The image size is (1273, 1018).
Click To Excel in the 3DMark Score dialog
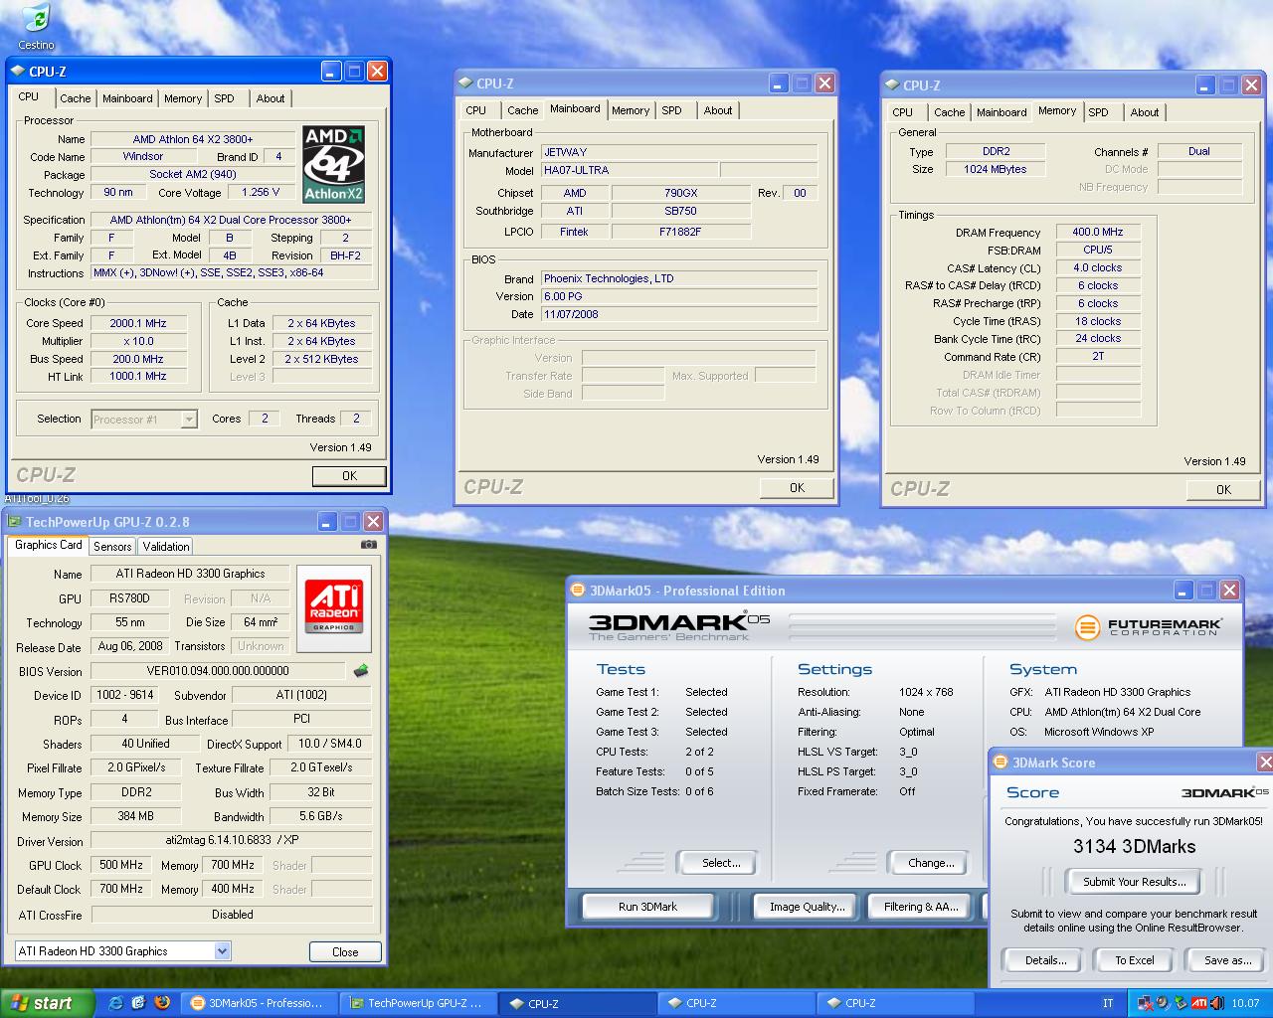(x=1135, y=960)
